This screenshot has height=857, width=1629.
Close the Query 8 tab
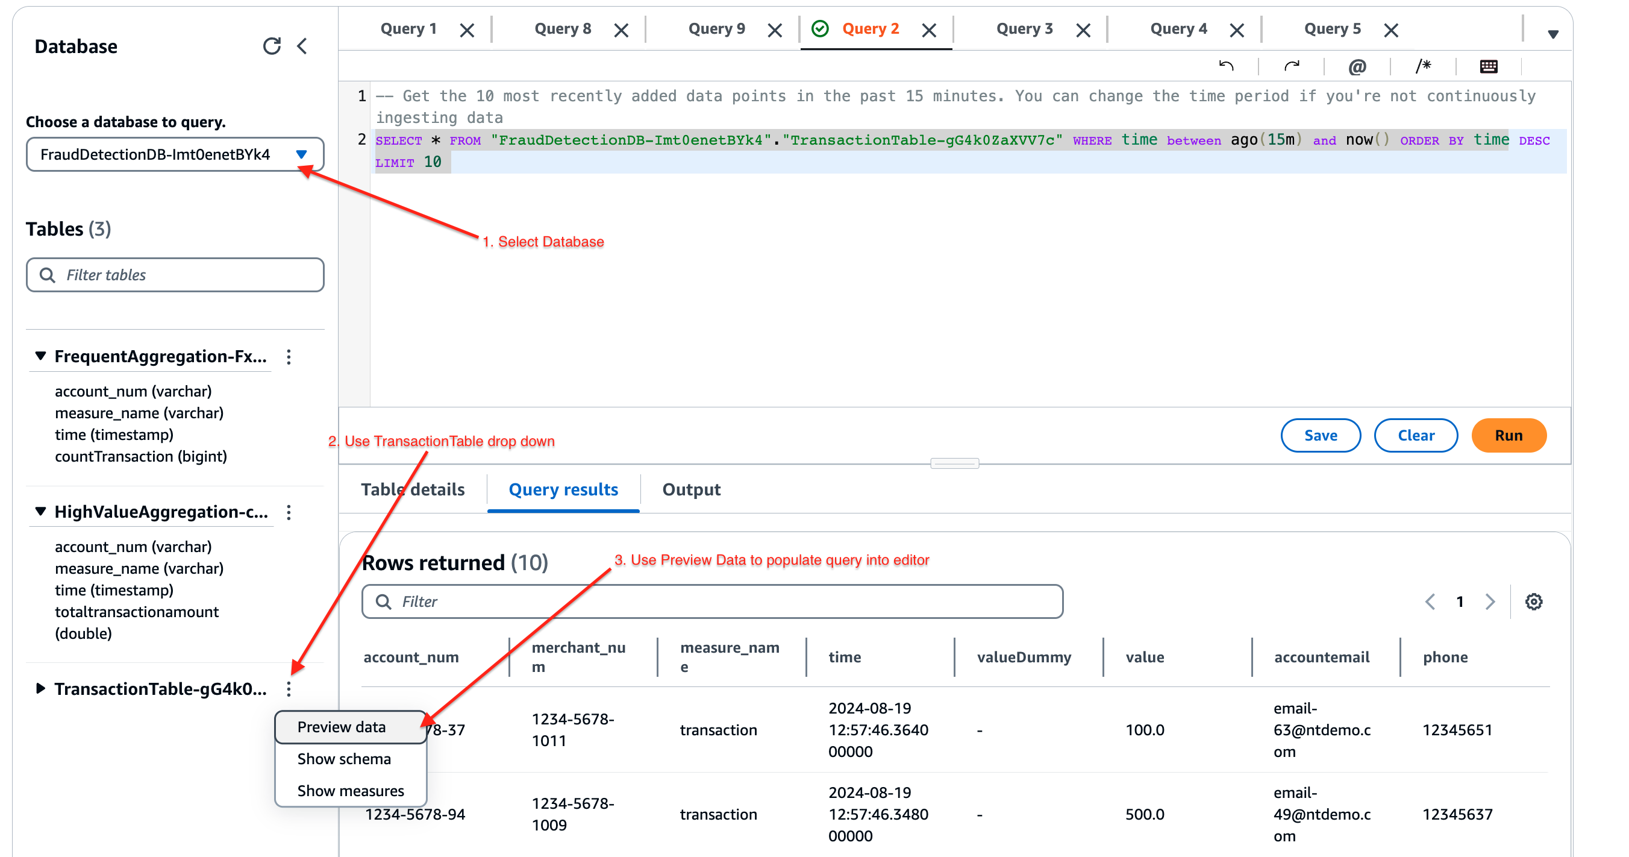point(621,30)
